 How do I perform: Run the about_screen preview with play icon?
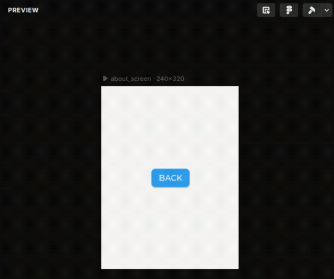pyautogui.click(x=105, y=79)
